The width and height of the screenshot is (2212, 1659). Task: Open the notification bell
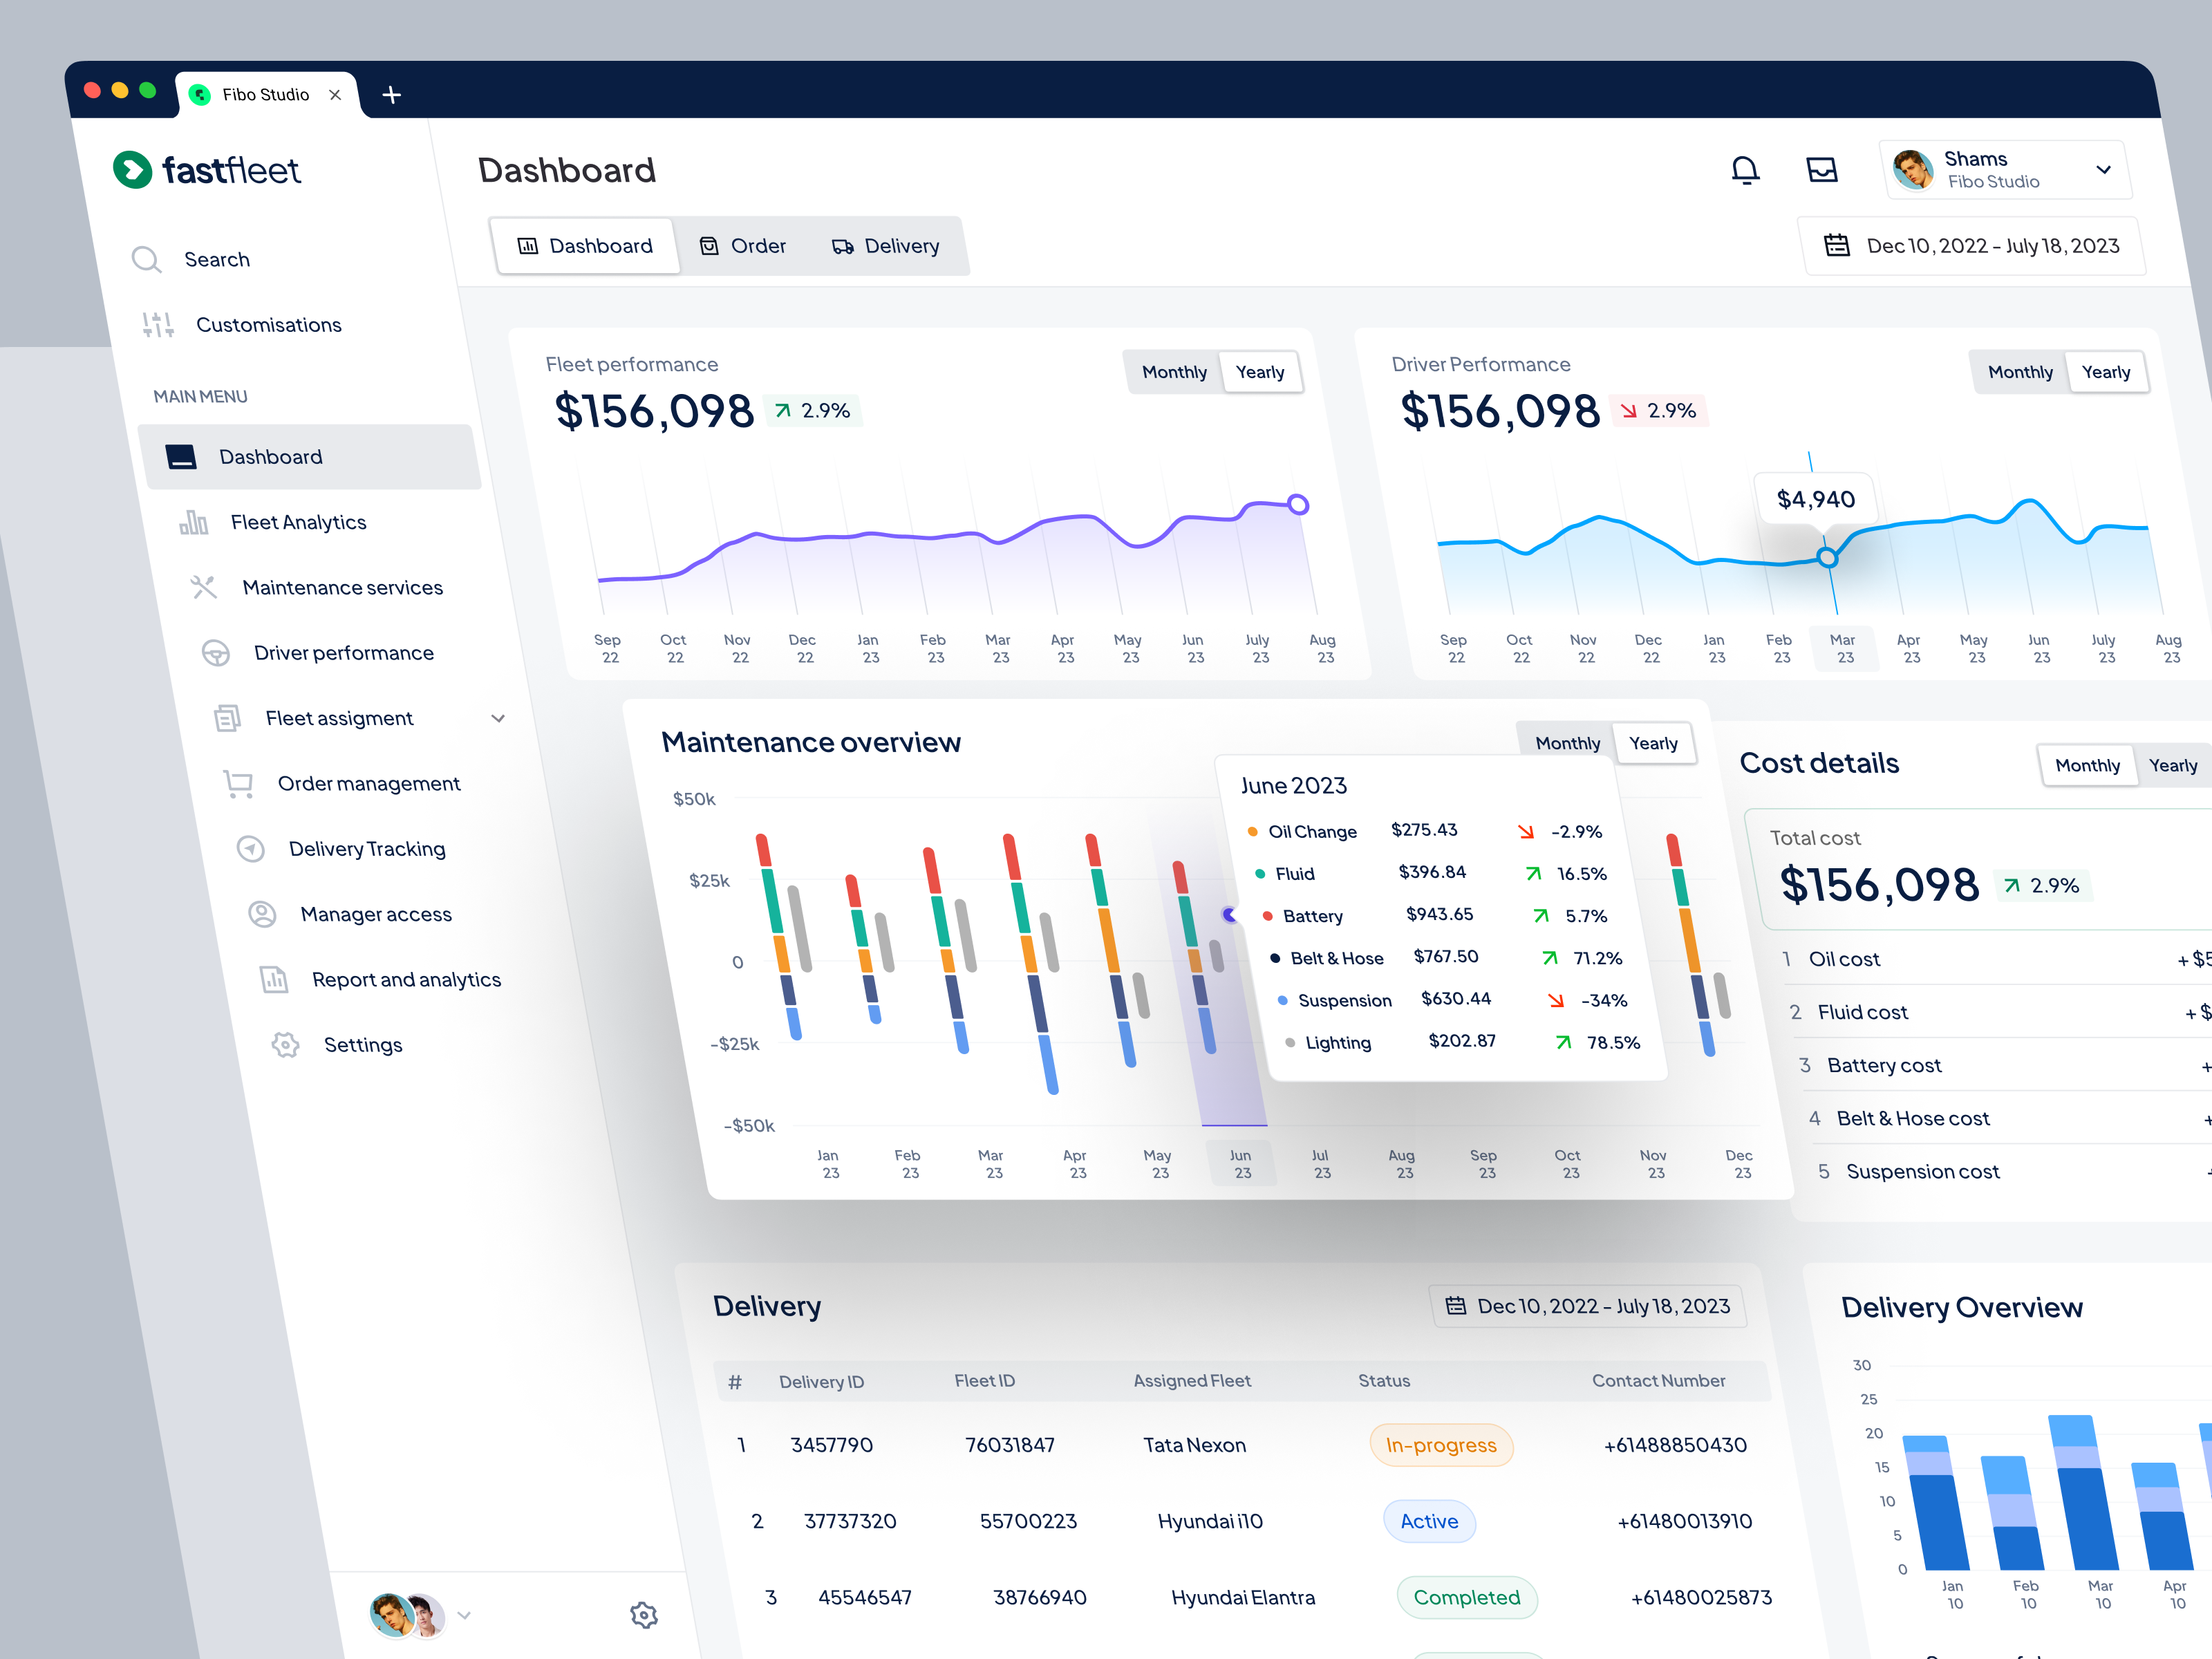1746,169
